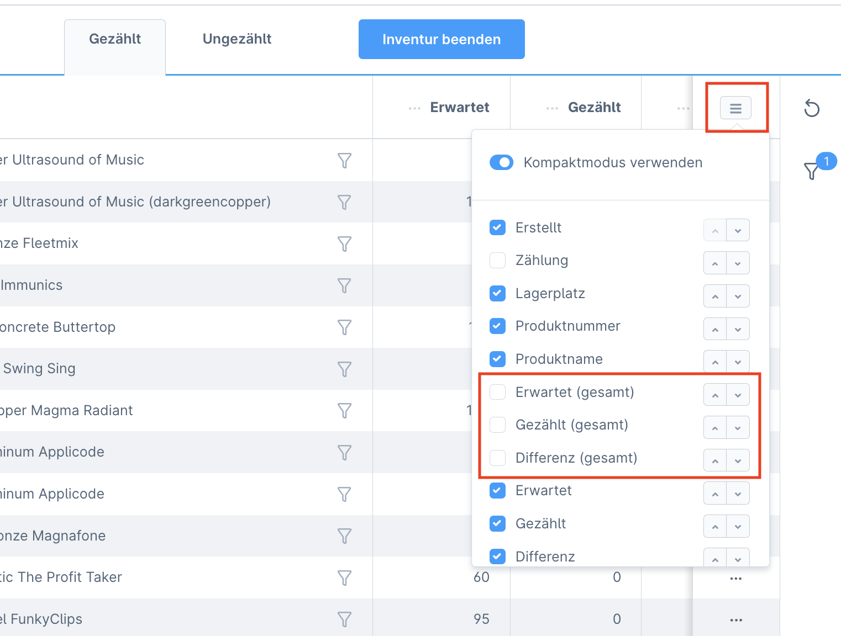Select the Gezählt tab

pos(115,39)
